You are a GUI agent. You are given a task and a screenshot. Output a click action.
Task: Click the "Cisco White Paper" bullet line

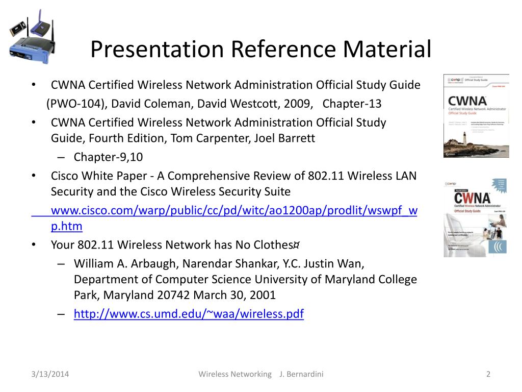point(233,176)
